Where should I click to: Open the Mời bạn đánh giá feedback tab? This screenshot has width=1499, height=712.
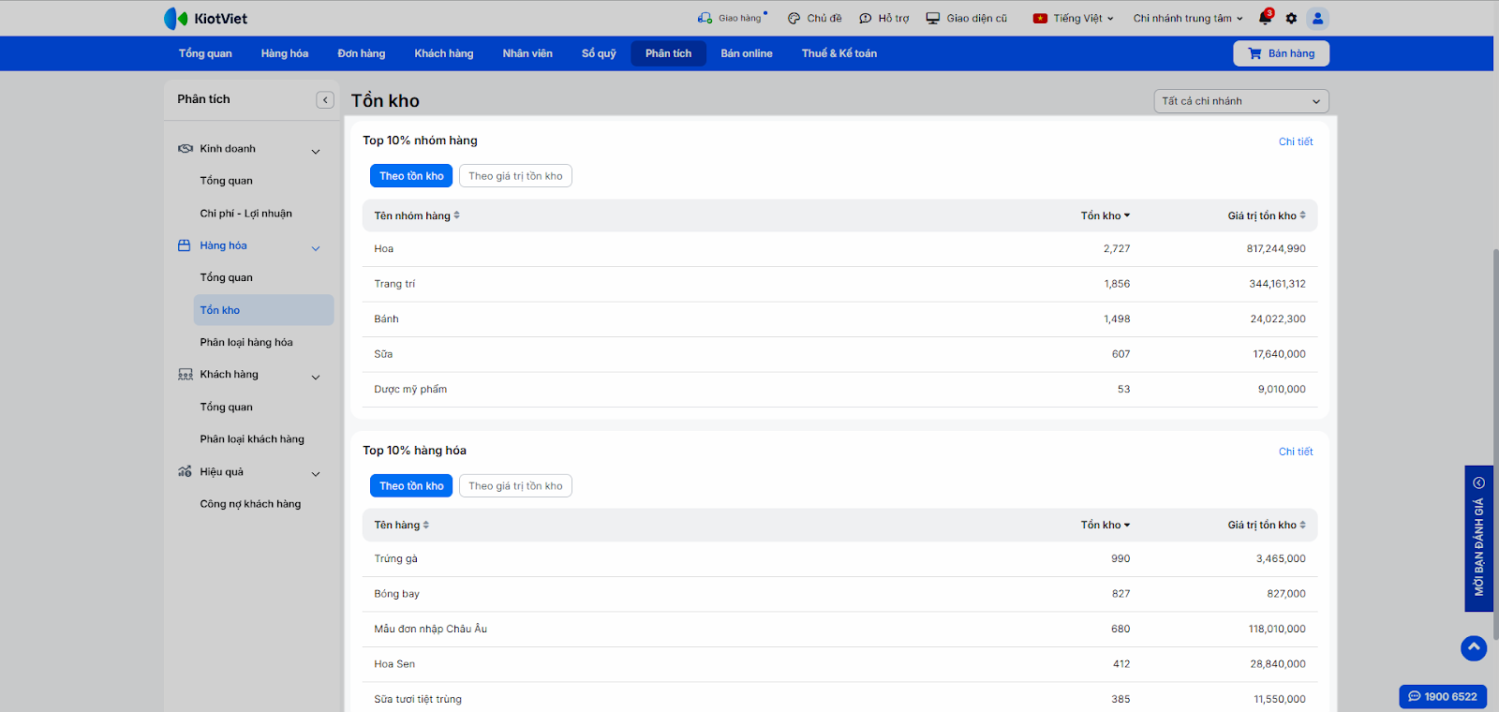[1478, 539]
